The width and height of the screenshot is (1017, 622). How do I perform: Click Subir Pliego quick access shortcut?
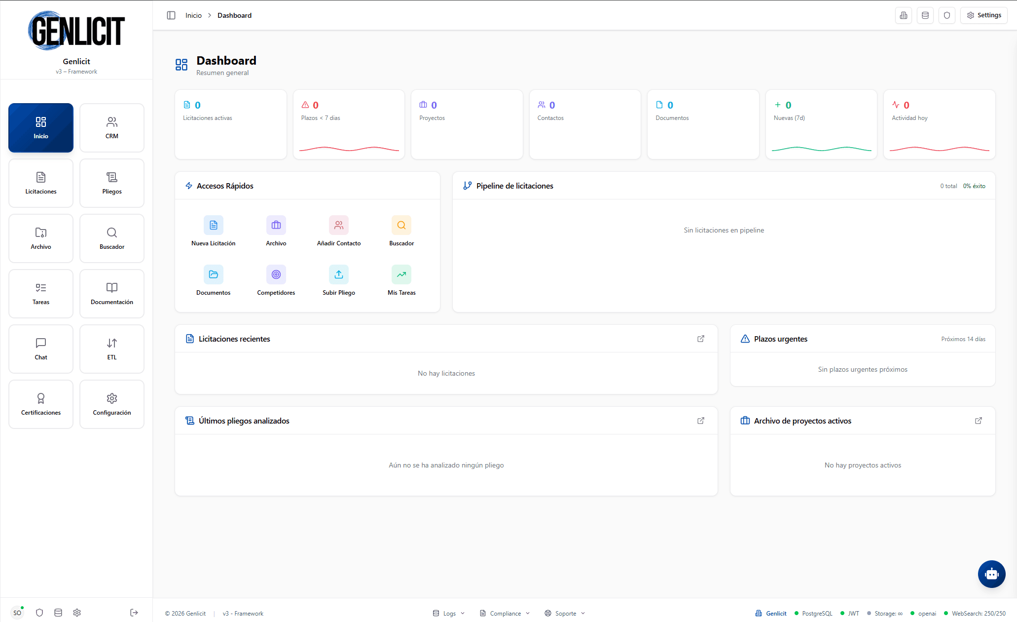tap(339, 280)
